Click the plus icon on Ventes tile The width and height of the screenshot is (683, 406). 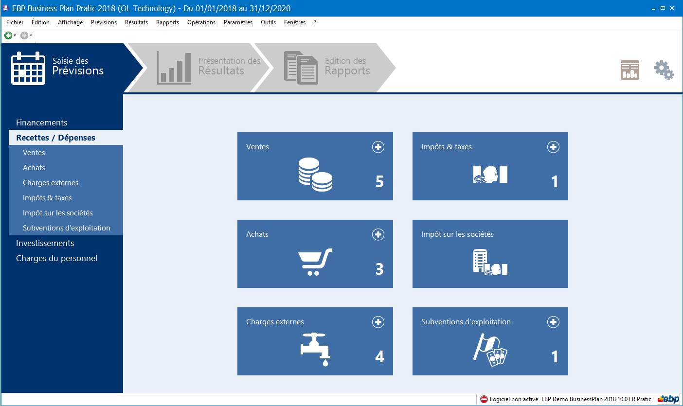(x=378, y=147)
